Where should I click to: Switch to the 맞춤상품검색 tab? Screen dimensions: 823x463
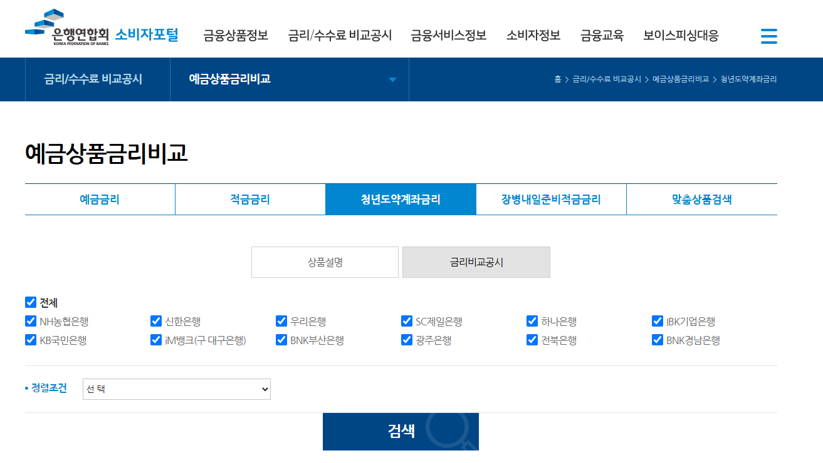(701, 200)
